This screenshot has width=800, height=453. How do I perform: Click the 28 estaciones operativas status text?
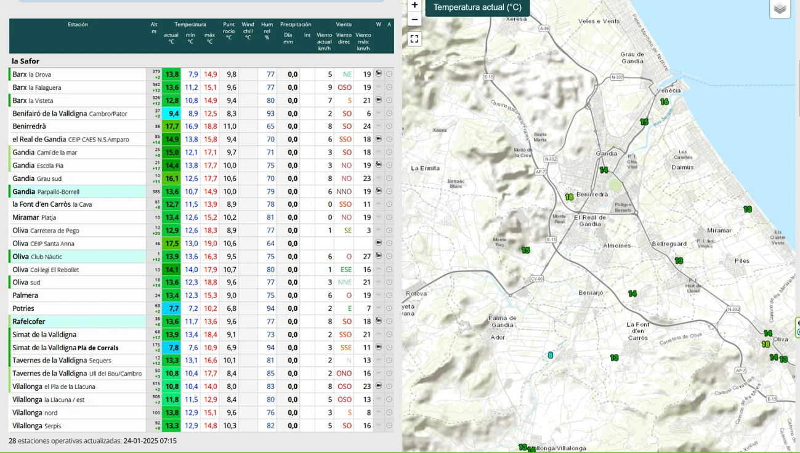[x=92, y=441]
